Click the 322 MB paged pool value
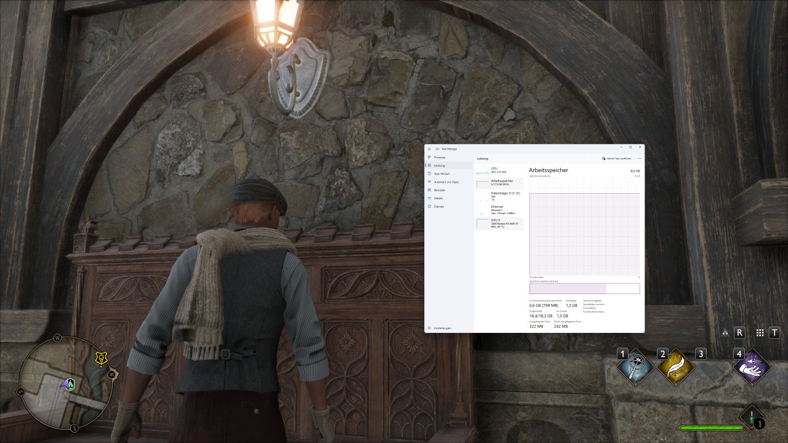The height and width of the screenshot is (443, 788). pyautogui.click(x=536, y=326)
